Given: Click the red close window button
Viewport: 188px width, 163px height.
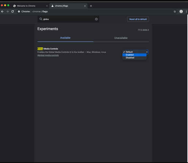Looking at the screenshot, I should (2, 6).
